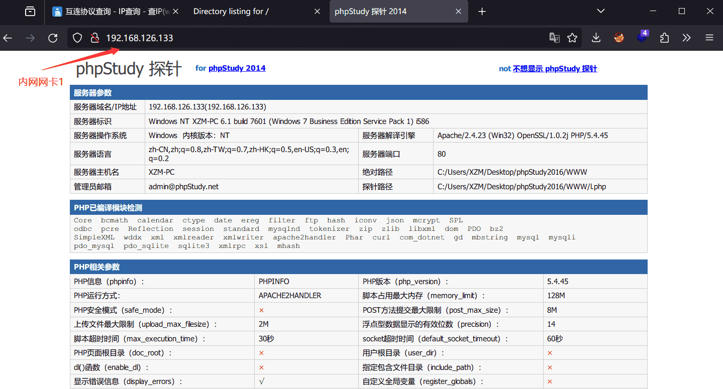The width and height of the screenshot is (723, 389).
Task: Click the 不想显示 phpStudy 探针 link
Action: pyautogui.click(x=555, y=69)
